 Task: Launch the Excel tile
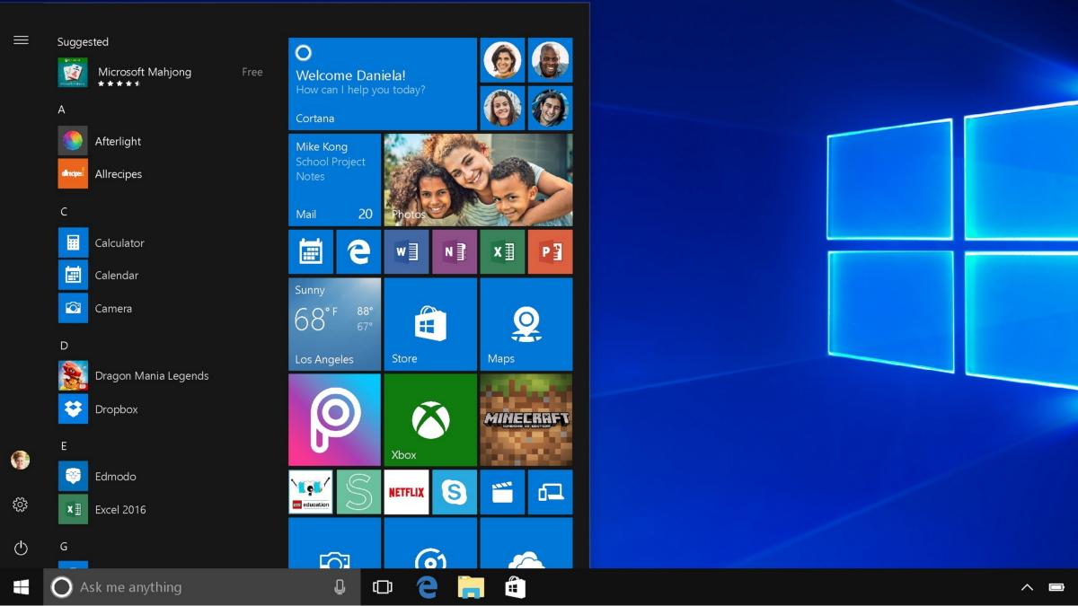tap(502, 251)
